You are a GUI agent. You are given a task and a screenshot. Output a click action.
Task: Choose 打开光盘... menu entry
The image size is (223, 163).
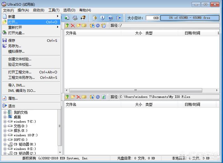pos(31,33)
